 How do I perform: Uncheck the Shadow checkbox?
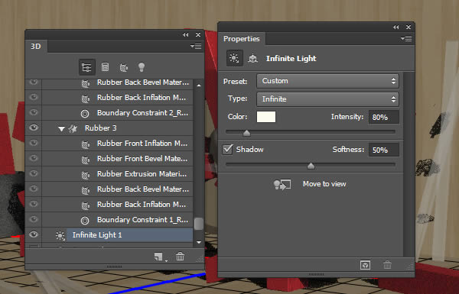[x=227, y=150]
